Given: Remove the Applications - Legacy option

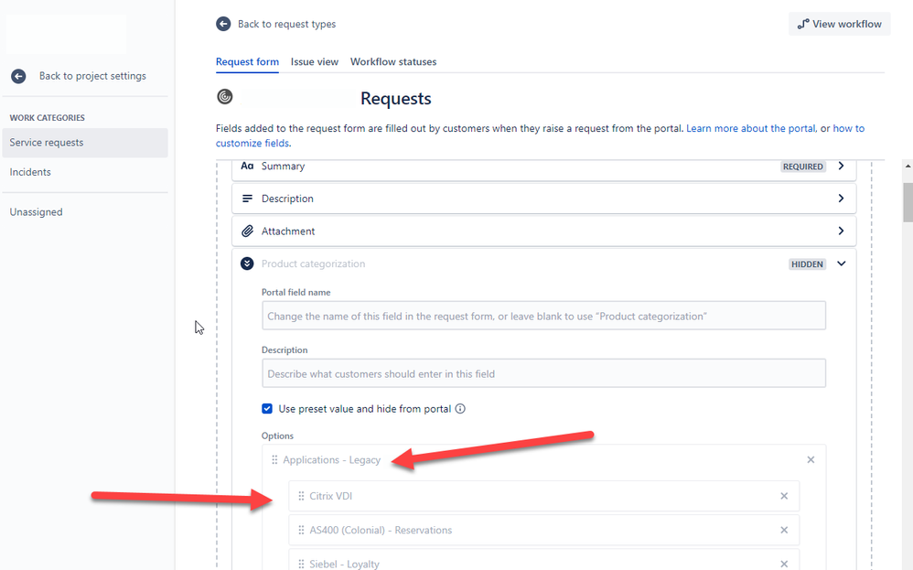Looking at the screenshot, I should (x=811, y=460).
